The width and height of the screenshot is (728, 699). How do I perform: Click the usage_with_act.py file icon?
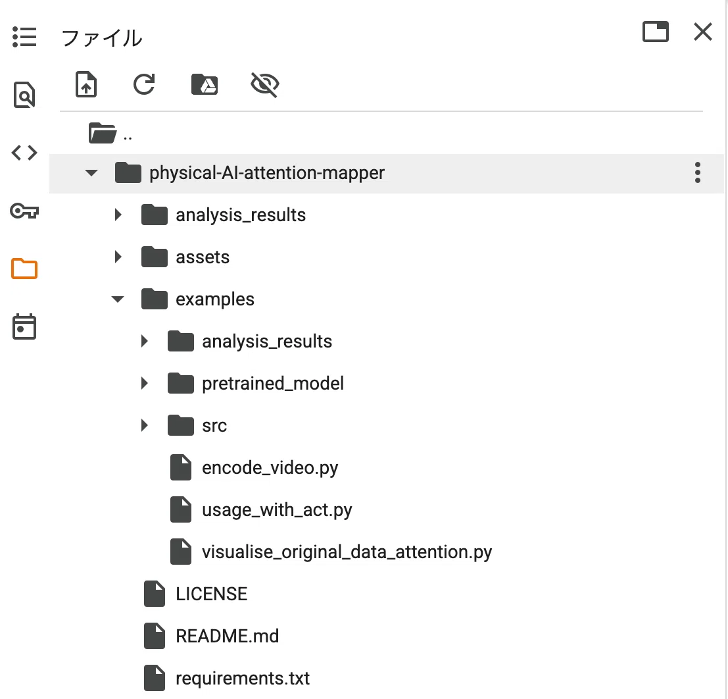click(x=181, y=510)
